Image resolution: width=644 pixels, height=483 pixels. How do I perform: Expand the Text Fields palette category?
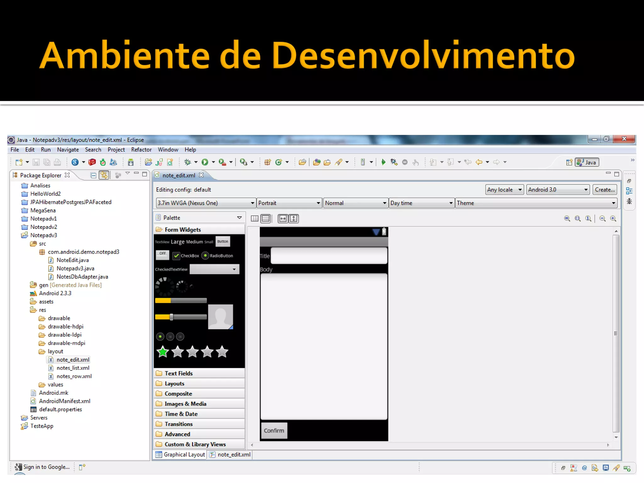coord(179,373)
